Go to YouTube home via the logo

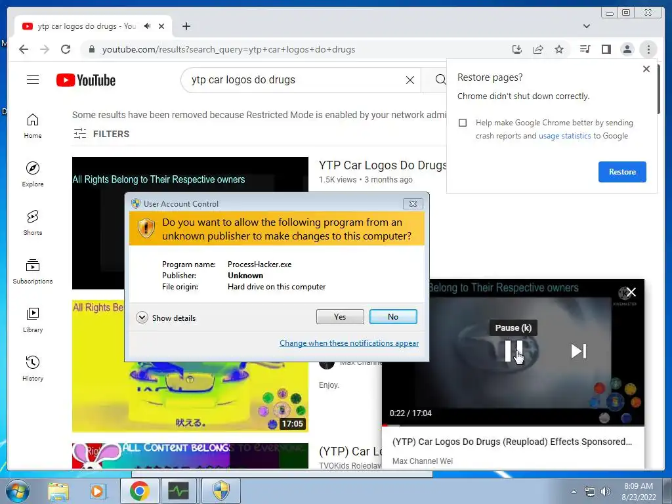[86, 80]
